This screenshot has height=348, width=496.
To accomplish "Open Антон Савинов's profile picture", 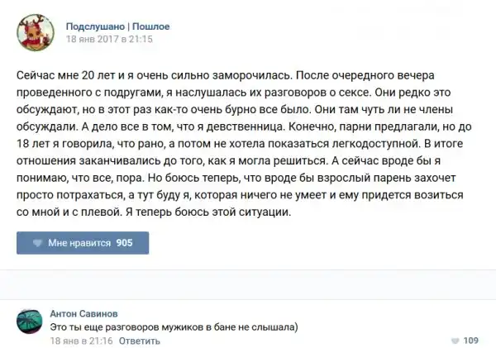I will tap(31, 323).
